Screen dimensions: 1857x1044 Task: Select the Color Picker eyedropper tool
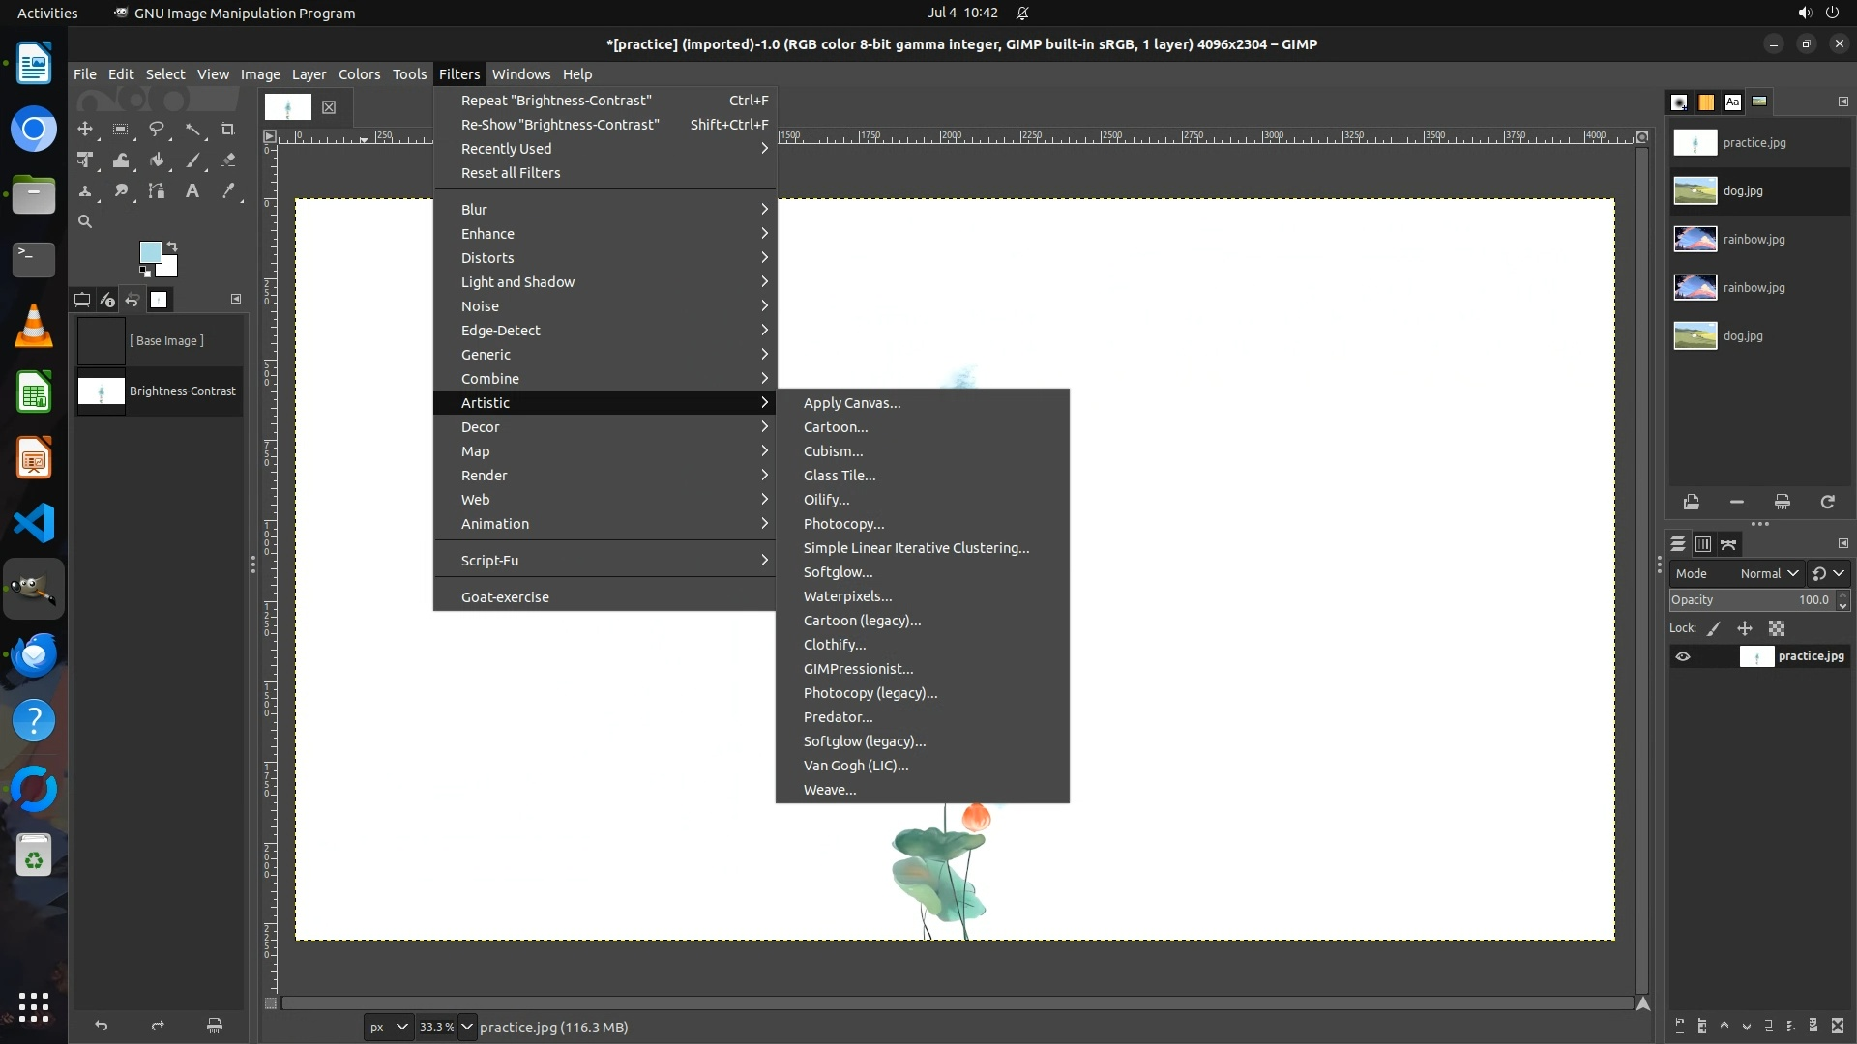tap(228, 191)
